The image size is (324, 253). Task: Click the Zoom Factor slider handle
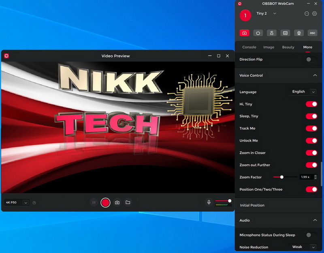tap(281, 177)
